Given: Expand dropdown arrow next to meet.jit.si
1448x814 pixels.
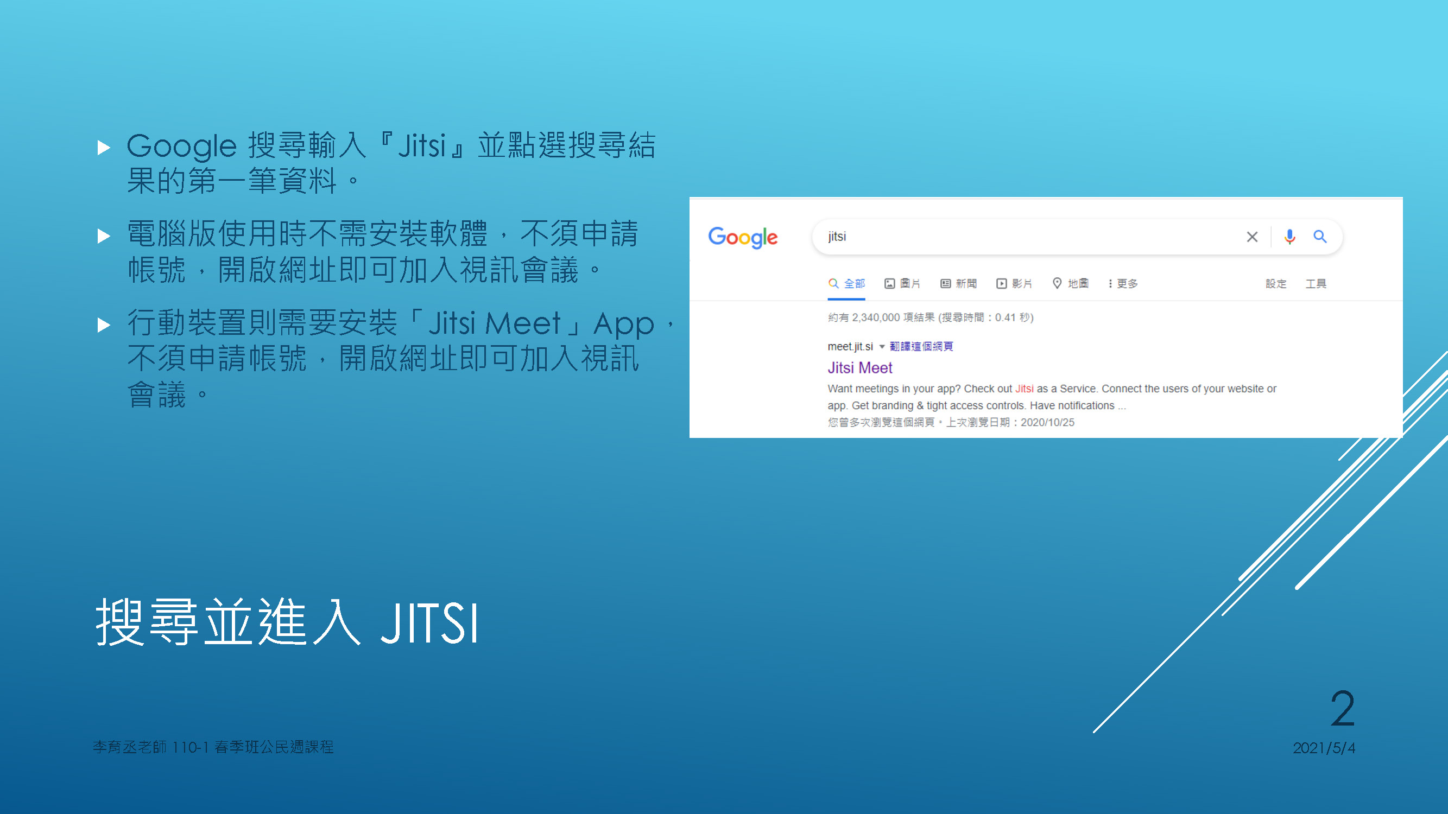Looking at the screenshot, I should click(881, 347).
